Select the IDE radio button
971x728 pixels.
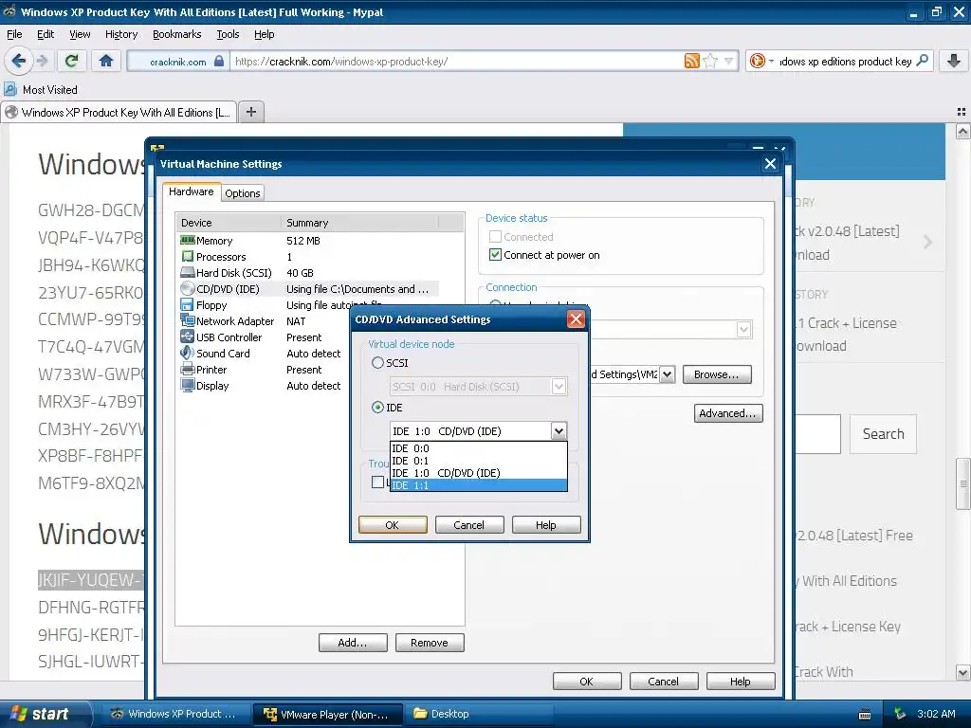[x=377, y=408]
